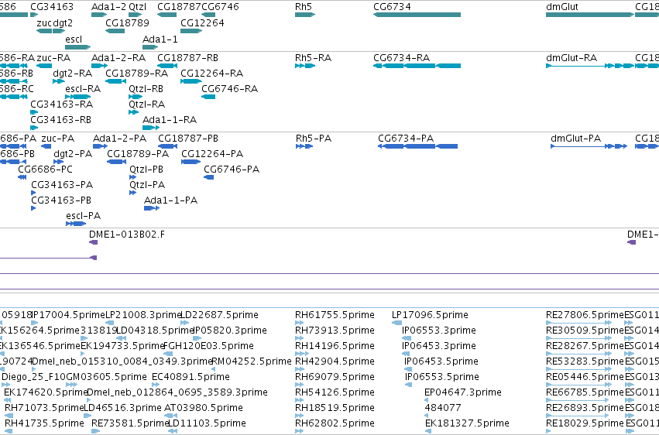Click the CG18789-PA protein label

tap(138, 154)
